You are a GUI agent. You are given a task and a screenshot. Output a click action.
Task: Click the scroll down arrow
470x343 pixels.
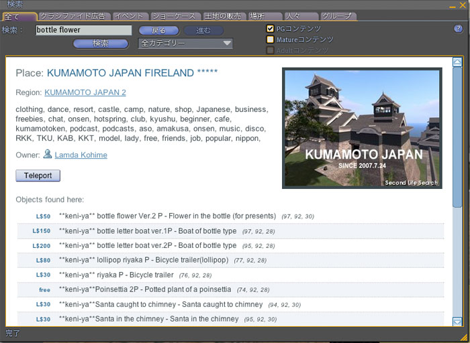click(x=457, y=322)
